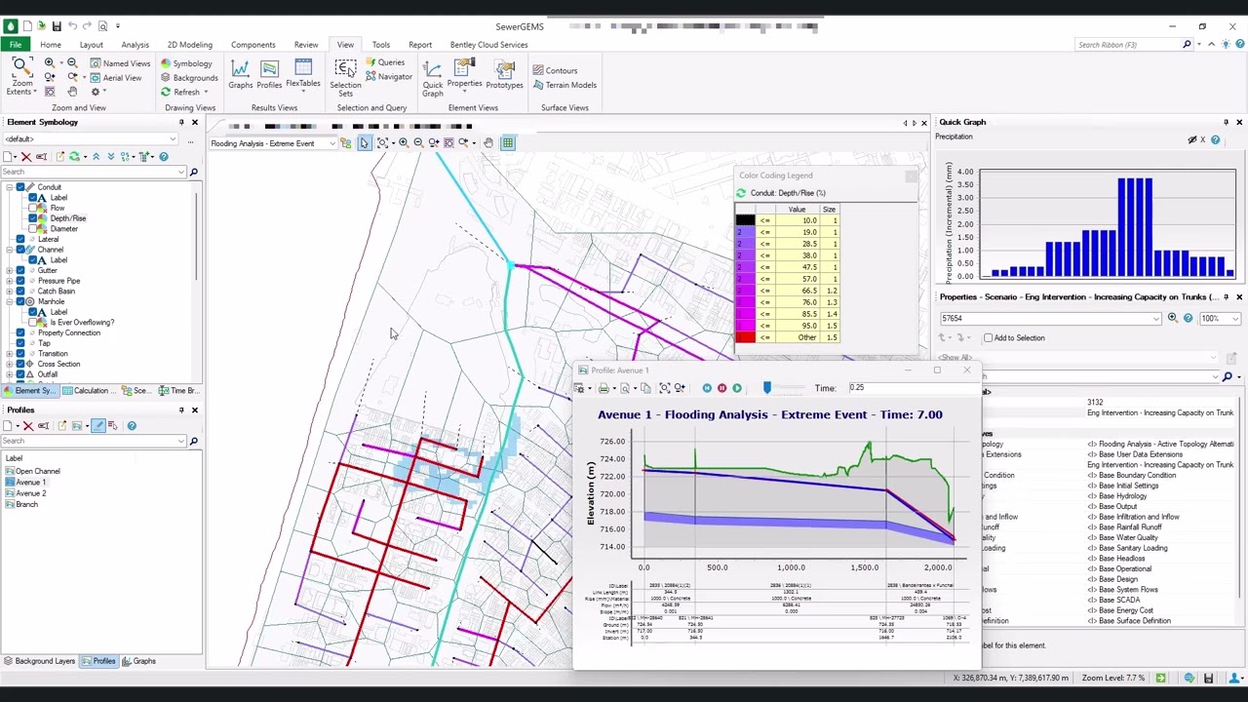Open the Terrain Models view
This screenshot has height=702, width=1248.
coord(565,85)
